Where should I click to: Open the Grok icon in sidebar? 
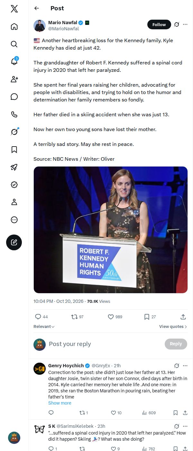[x=14, y=131]
